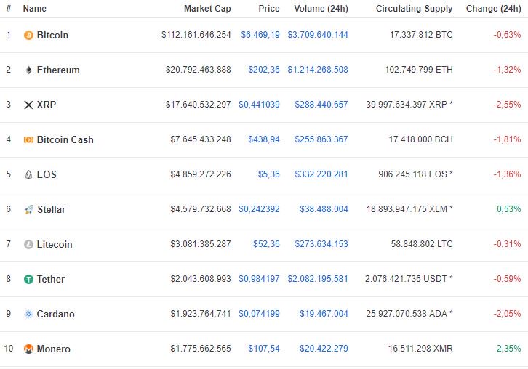Sort by Volume (24h) column header
The width and height of the screenshot is (528, 369).
(x=321, y=9)
